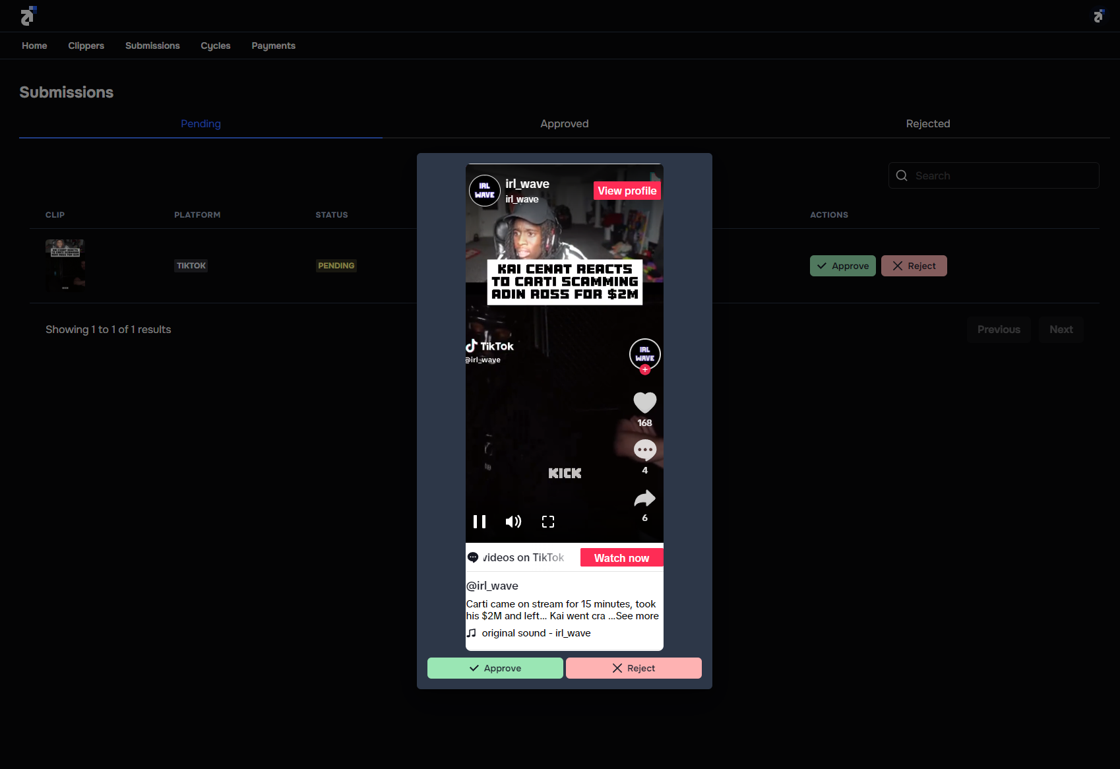Click the Next pagination button
Image resolution: width=1120 pixels, height=769 pixels.
pos(1061,329)
